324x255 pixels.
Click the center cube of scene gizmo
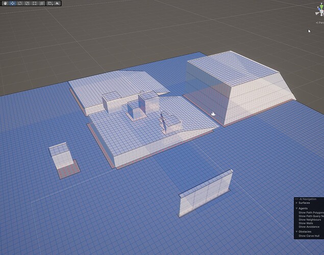(x=321, y=12)
